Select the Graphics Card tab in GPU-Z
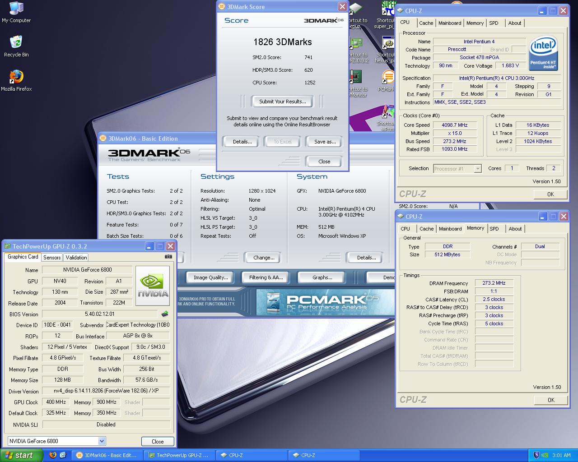Image resolution: width=578 pixels, height=462 pixels. [23, 257]
